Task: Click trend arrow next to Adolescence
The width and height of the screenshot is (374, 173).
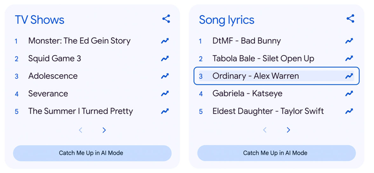Action: point(165,76)
